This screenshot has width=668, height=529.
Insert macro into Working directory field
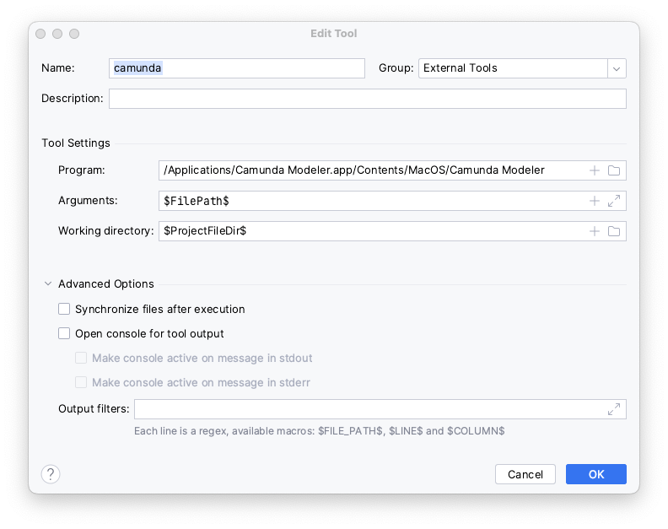coord(595,231)
